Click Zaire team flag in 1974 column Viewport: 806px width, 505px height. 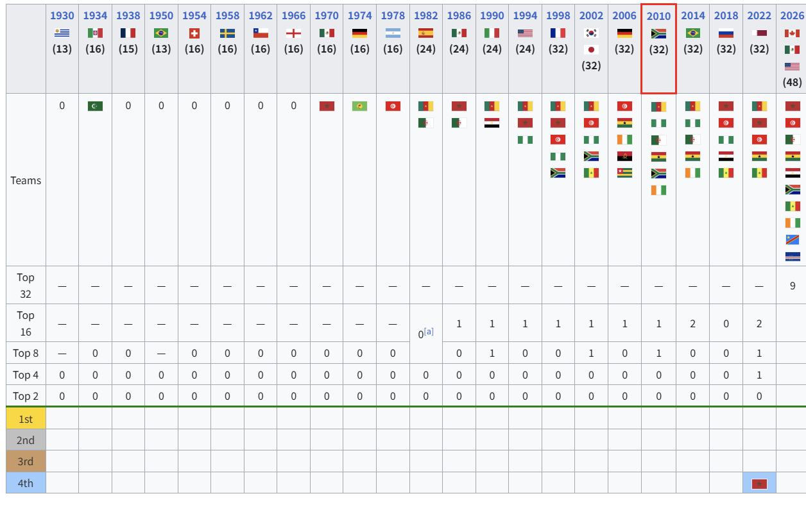point(360,106)
